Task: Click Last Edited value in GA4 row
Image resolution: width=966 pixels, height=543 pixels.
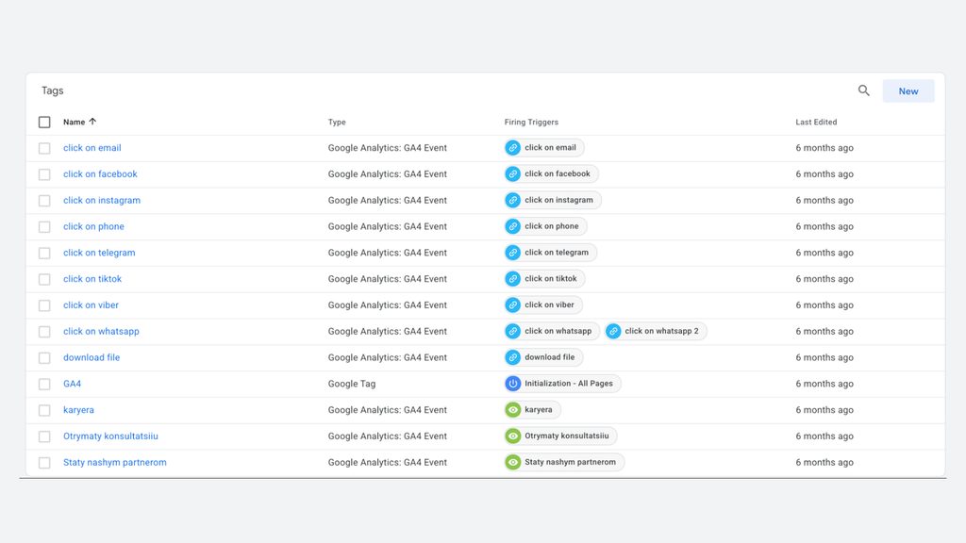Action: point(824,384)
